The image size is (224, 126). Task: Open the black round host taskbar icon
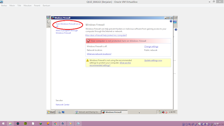18,124
